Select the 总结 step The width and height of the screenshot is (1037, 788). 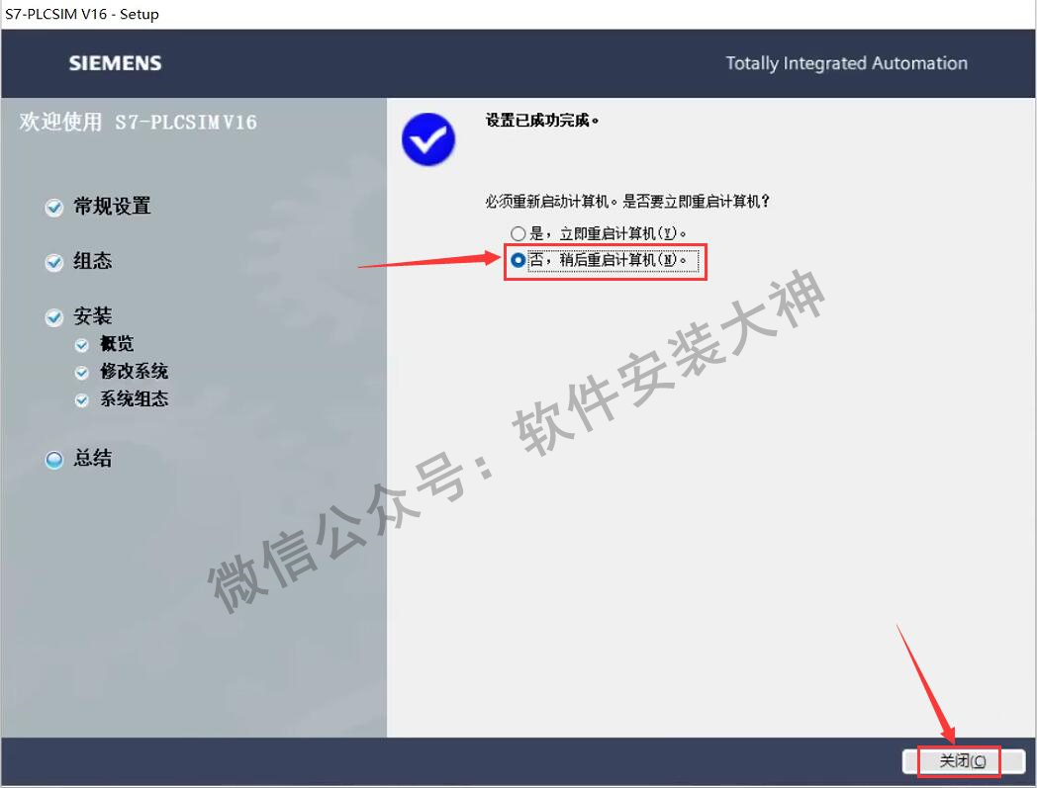[x=93, y=458]
